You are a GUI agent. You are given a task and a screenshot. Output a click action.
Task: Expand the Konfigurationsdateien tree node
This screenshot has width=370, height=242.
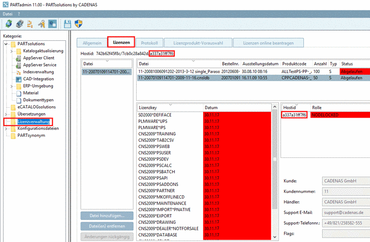pos(6,129)
